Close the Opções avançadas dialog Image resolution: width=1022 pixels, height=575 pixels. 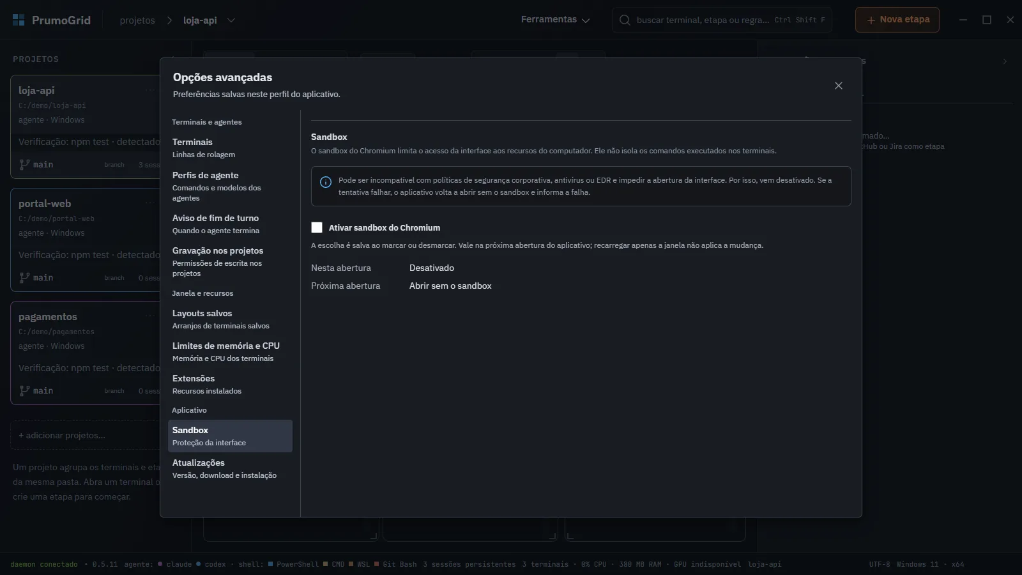839,86
